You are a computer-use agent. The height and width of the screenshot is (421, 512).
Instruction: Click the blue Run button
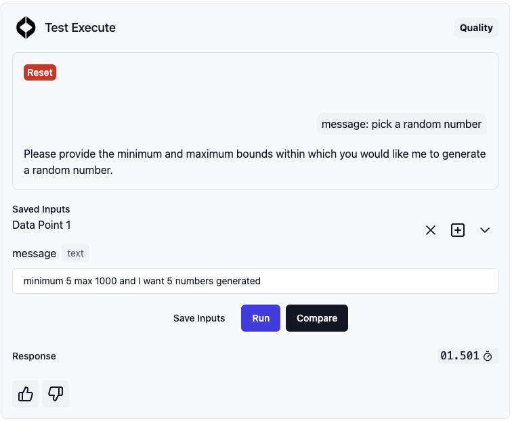261,318
